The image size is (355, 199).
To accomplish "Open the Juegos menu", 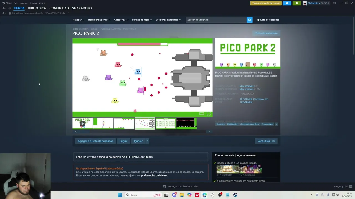I will (x=33, y=3).
